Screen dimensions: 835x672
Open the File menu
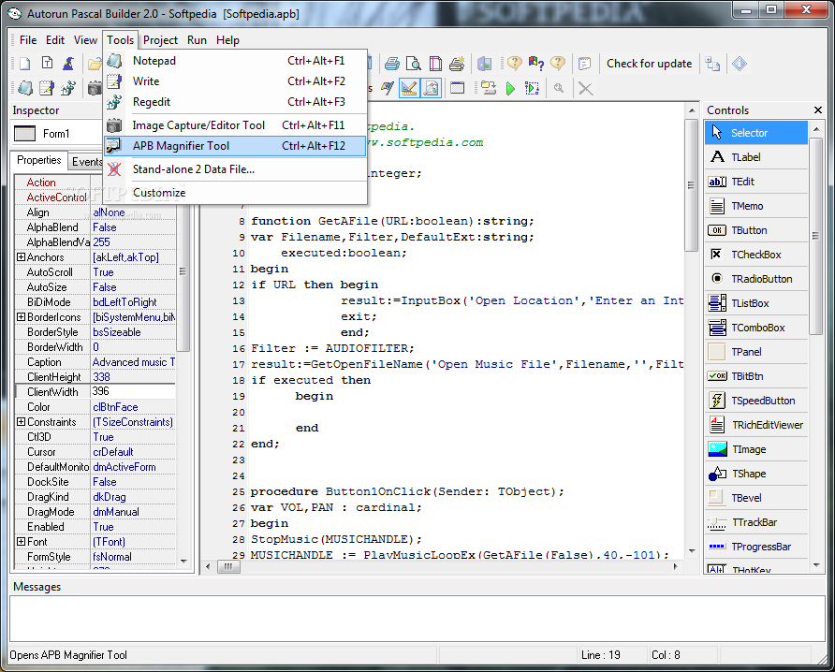point(28,40)
